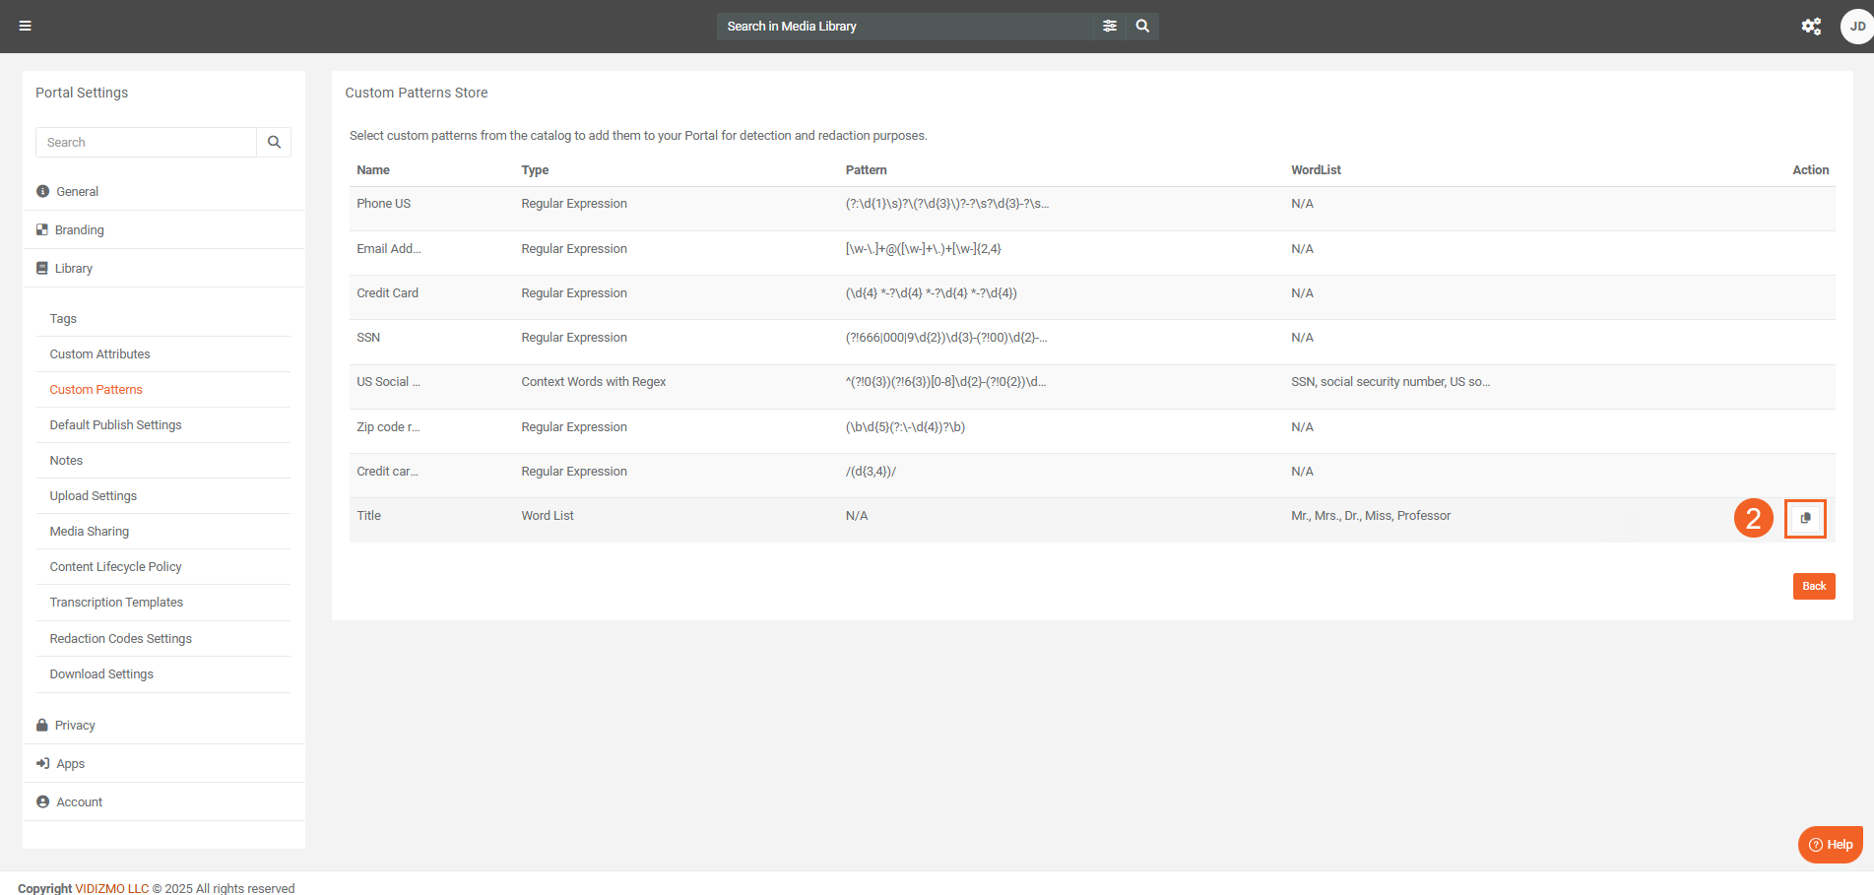Copy the Title pattern to portal
Screen dimensions: 1874x895
tap(1805, 518)
